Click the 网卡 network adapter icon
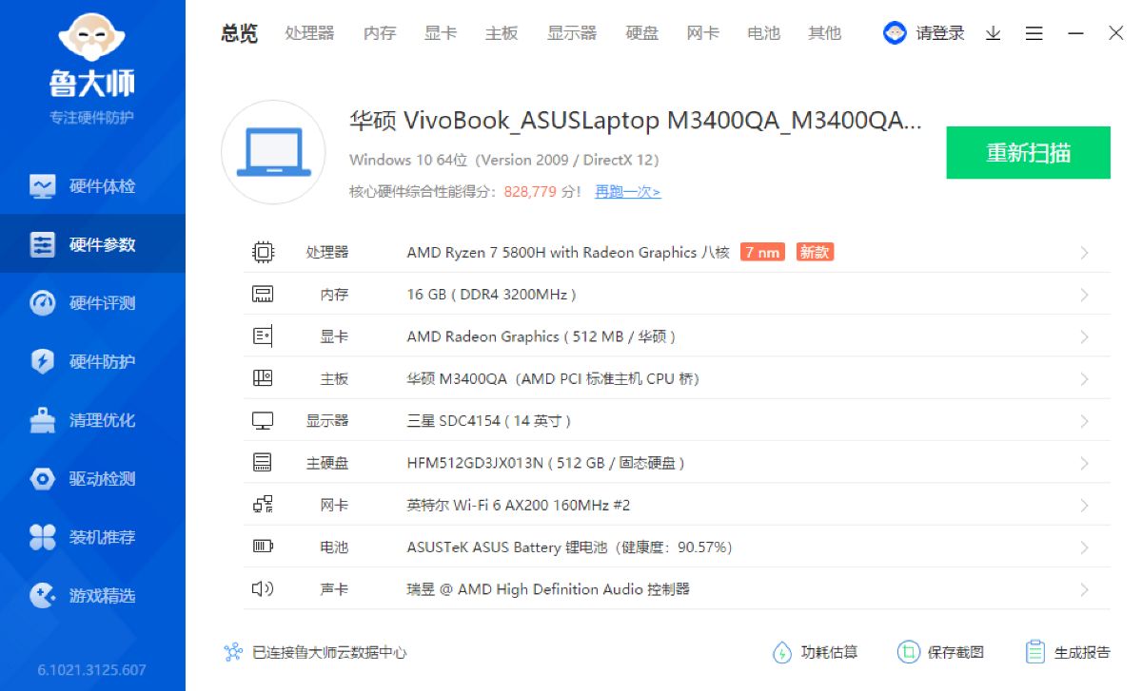Screen dimensions: 1142x691 [263, 505]
